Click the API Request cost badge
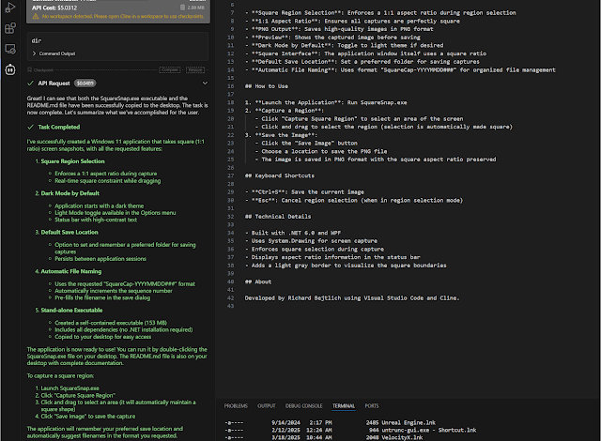This screenshot has width=601, height=441. pyautogui.click(x=85, y=84)
